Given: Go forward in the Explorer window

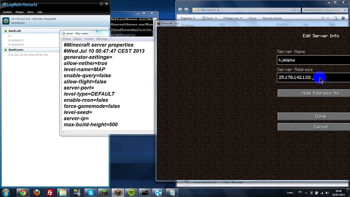Looking at the screenshot, I should point(186,10).
